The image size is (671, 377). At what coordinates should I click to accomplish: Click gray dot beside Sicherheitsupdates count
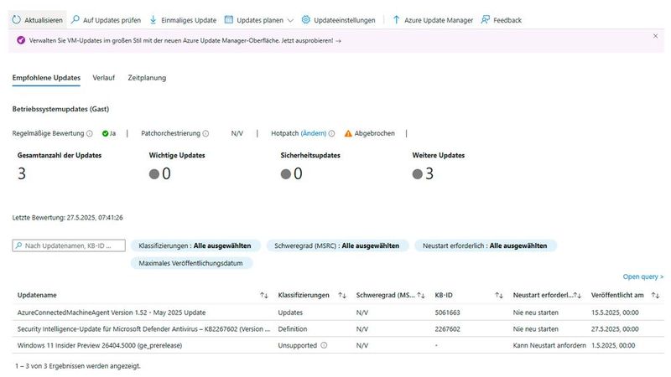point(286,174)
